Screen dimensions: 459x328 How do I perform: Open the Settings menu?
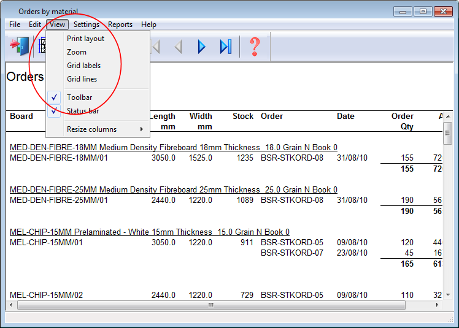tap(87, 25)
